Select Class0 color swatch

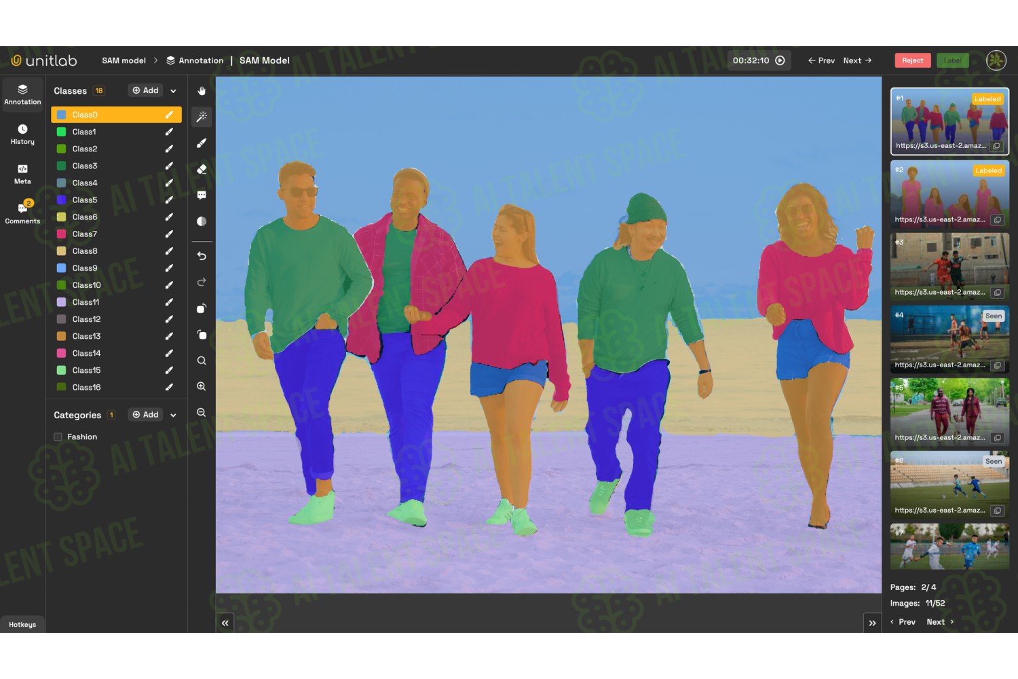tap(61, 115)
